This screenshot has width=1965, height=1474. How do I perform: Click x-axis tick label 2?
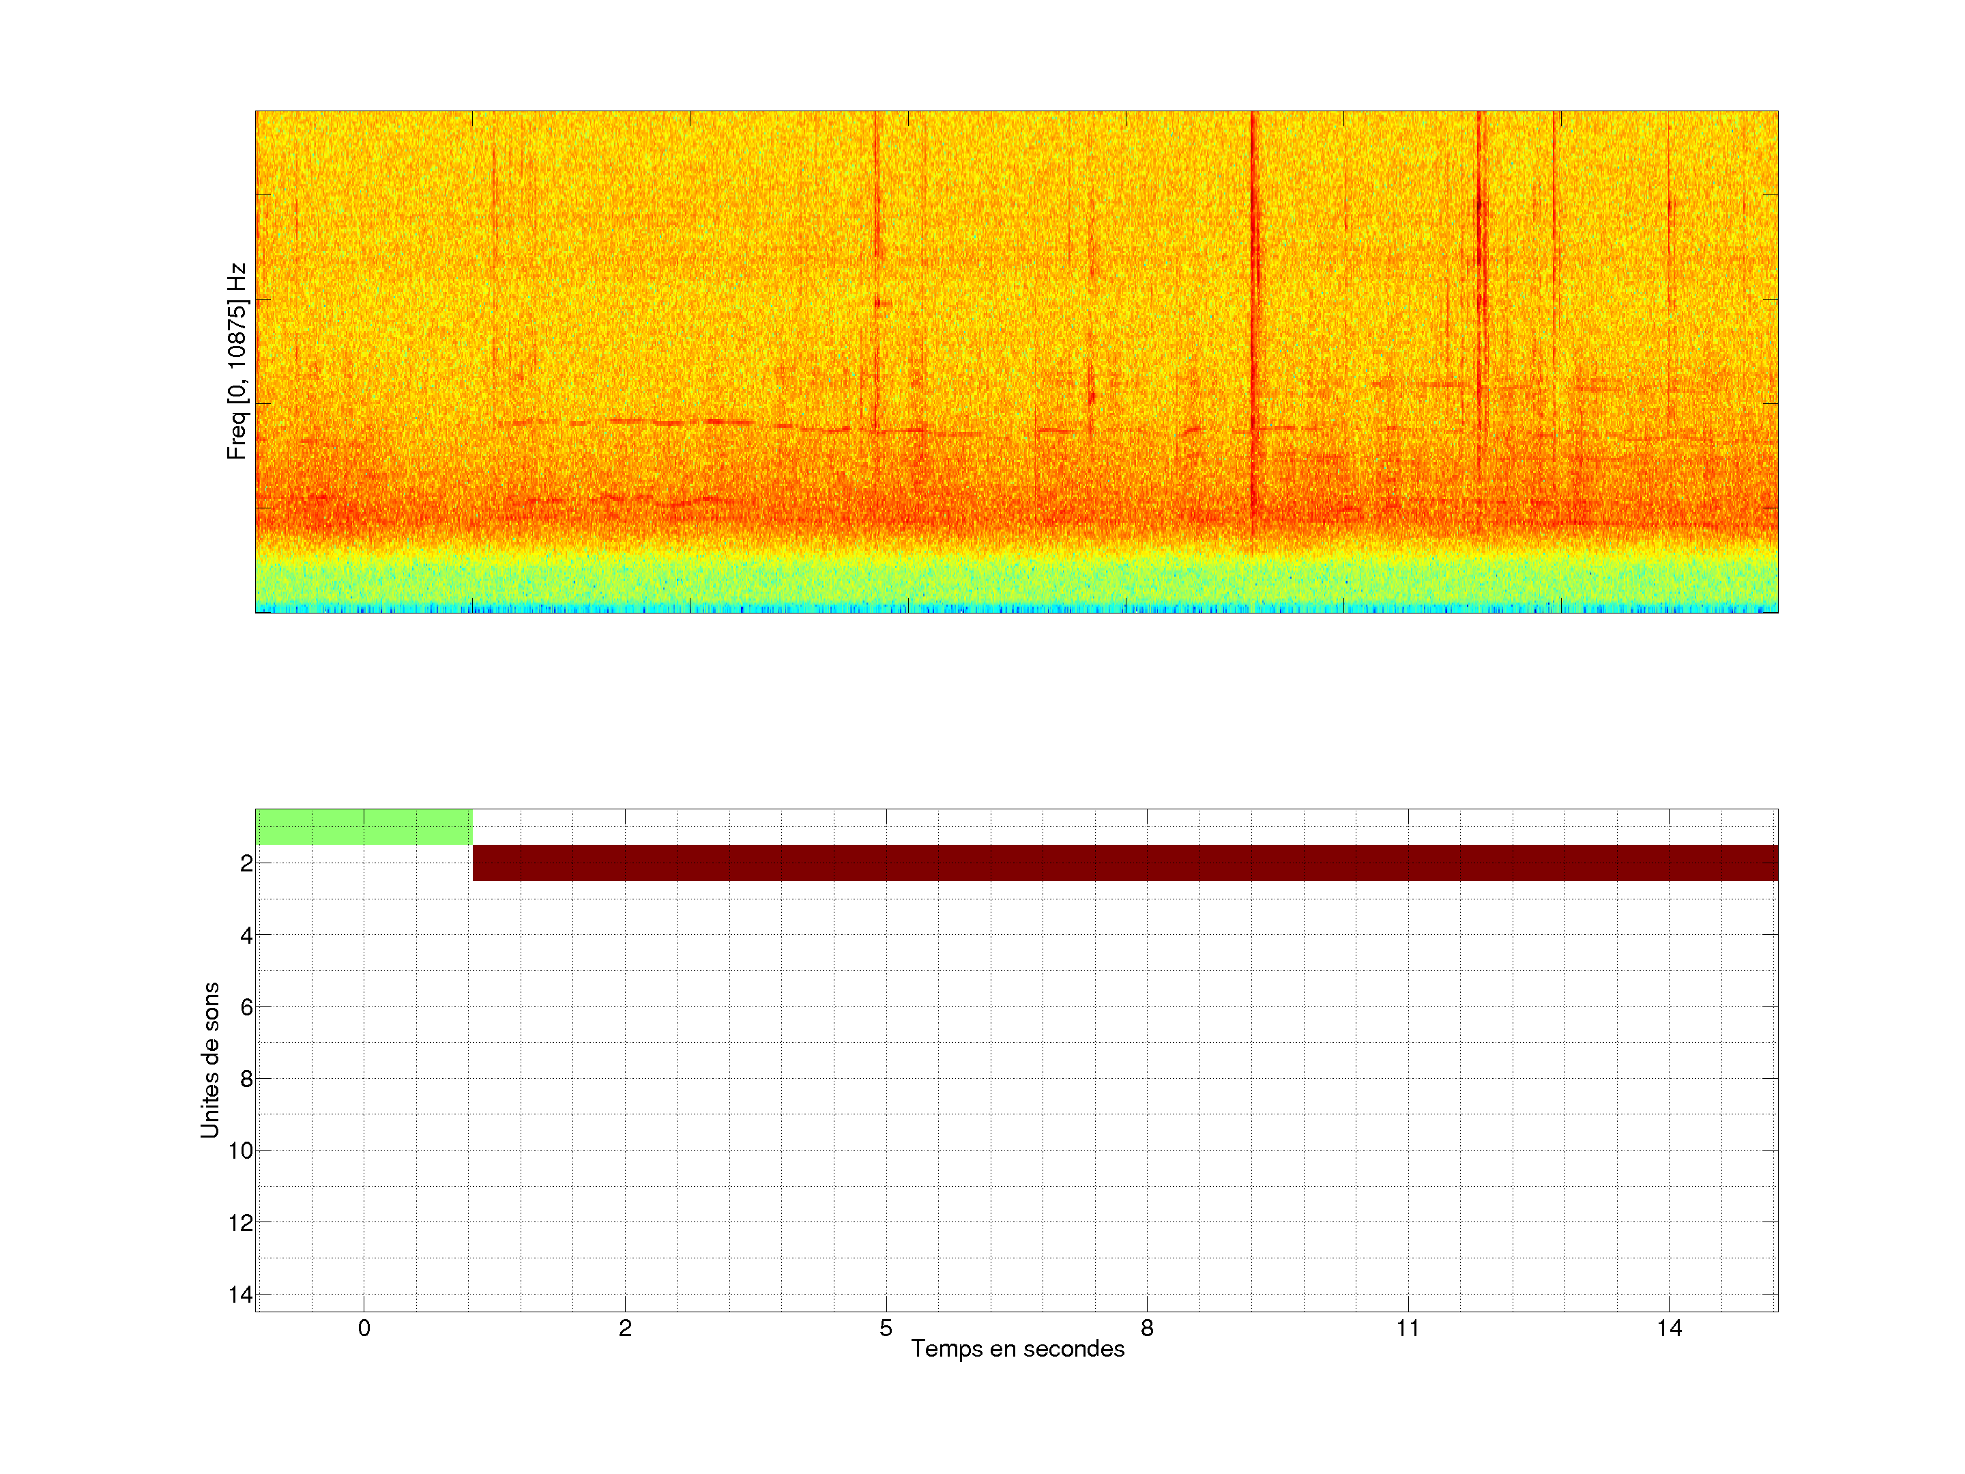[626, 1328]
